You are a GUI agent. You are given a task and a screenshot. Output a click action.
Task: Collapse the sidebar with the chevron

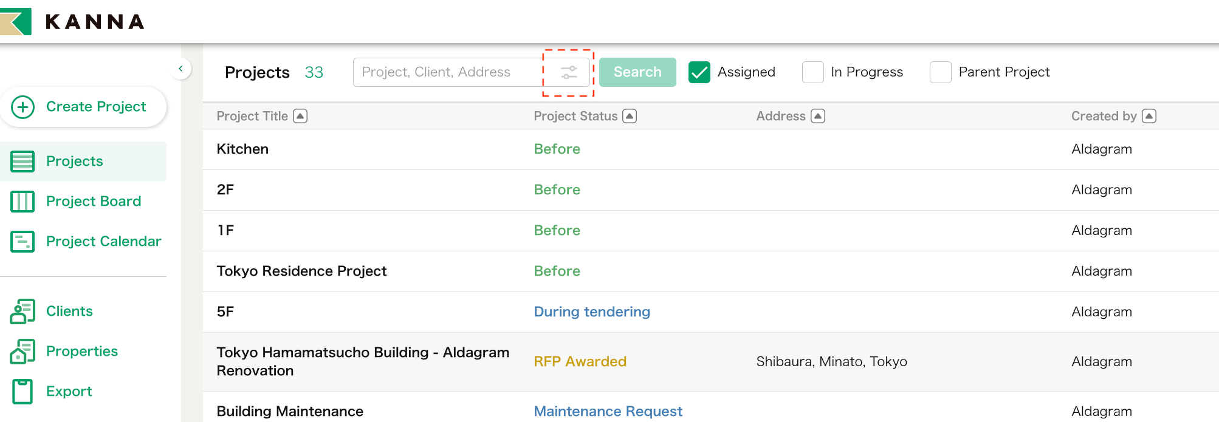[x=180, y=69]
